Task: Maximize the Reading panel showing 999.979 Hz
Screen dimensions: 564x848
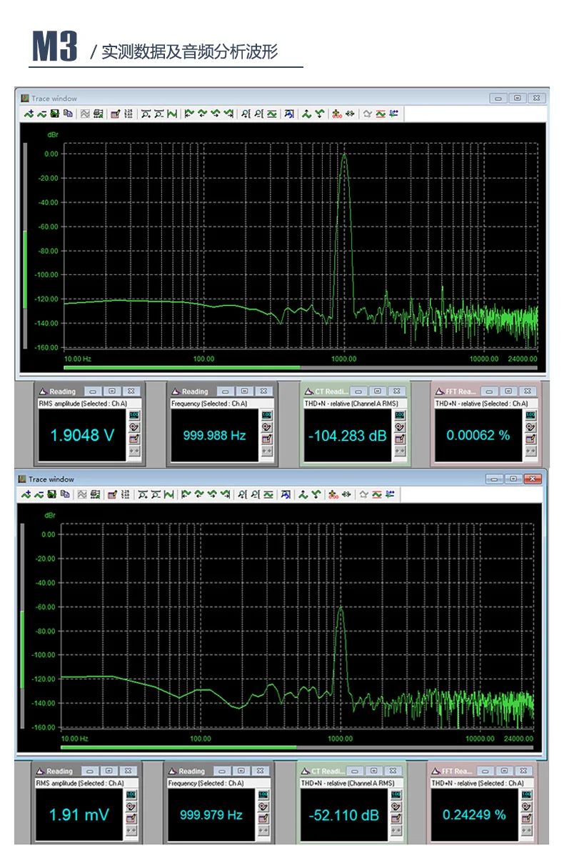Action: tap(241, 771)
